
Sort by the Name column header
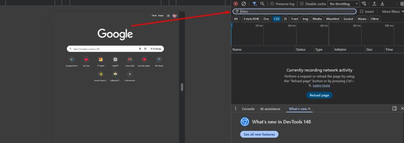point(263,49)
